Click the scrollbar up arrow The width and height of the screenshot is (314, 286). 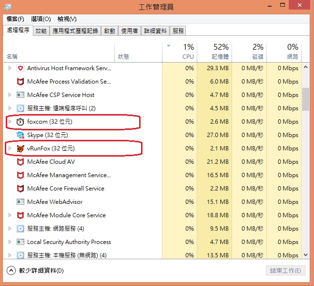coord(305,67)
